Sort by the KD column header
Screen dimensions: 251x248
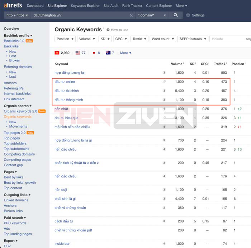[x=192, y=64]
